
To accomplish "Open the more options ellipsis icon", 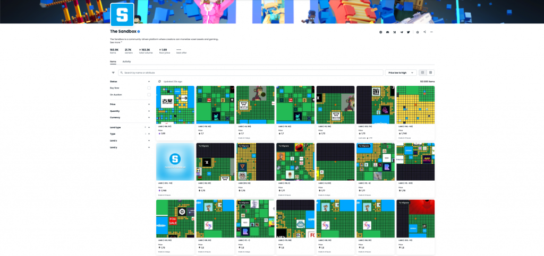I will tap(431, 32).
